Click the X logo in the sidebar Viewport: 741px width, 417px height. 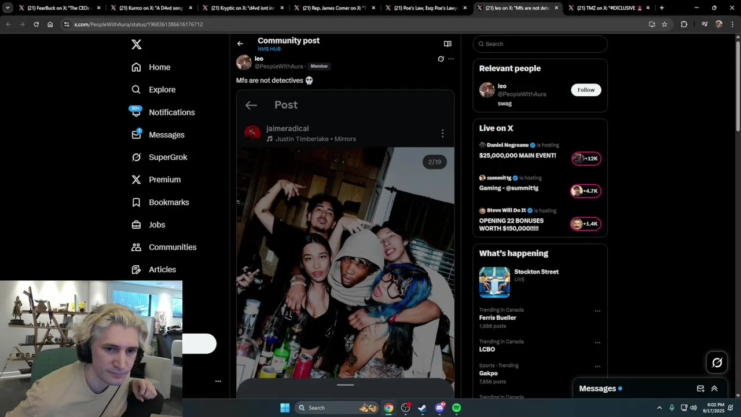(x=136, y=45)
